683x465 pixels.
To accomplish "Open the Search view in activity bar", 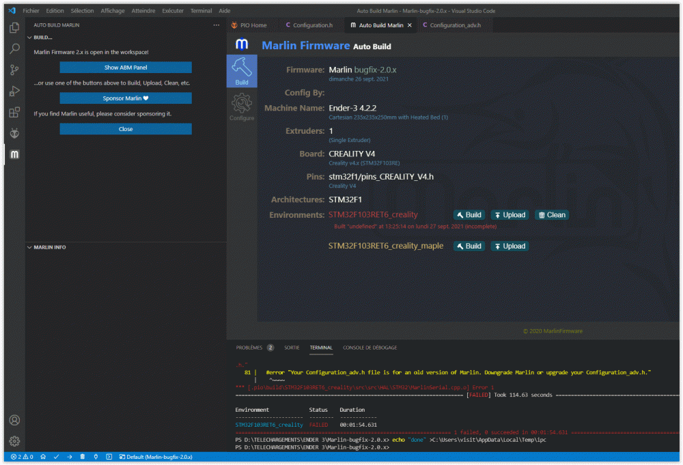I will (14, 48).
